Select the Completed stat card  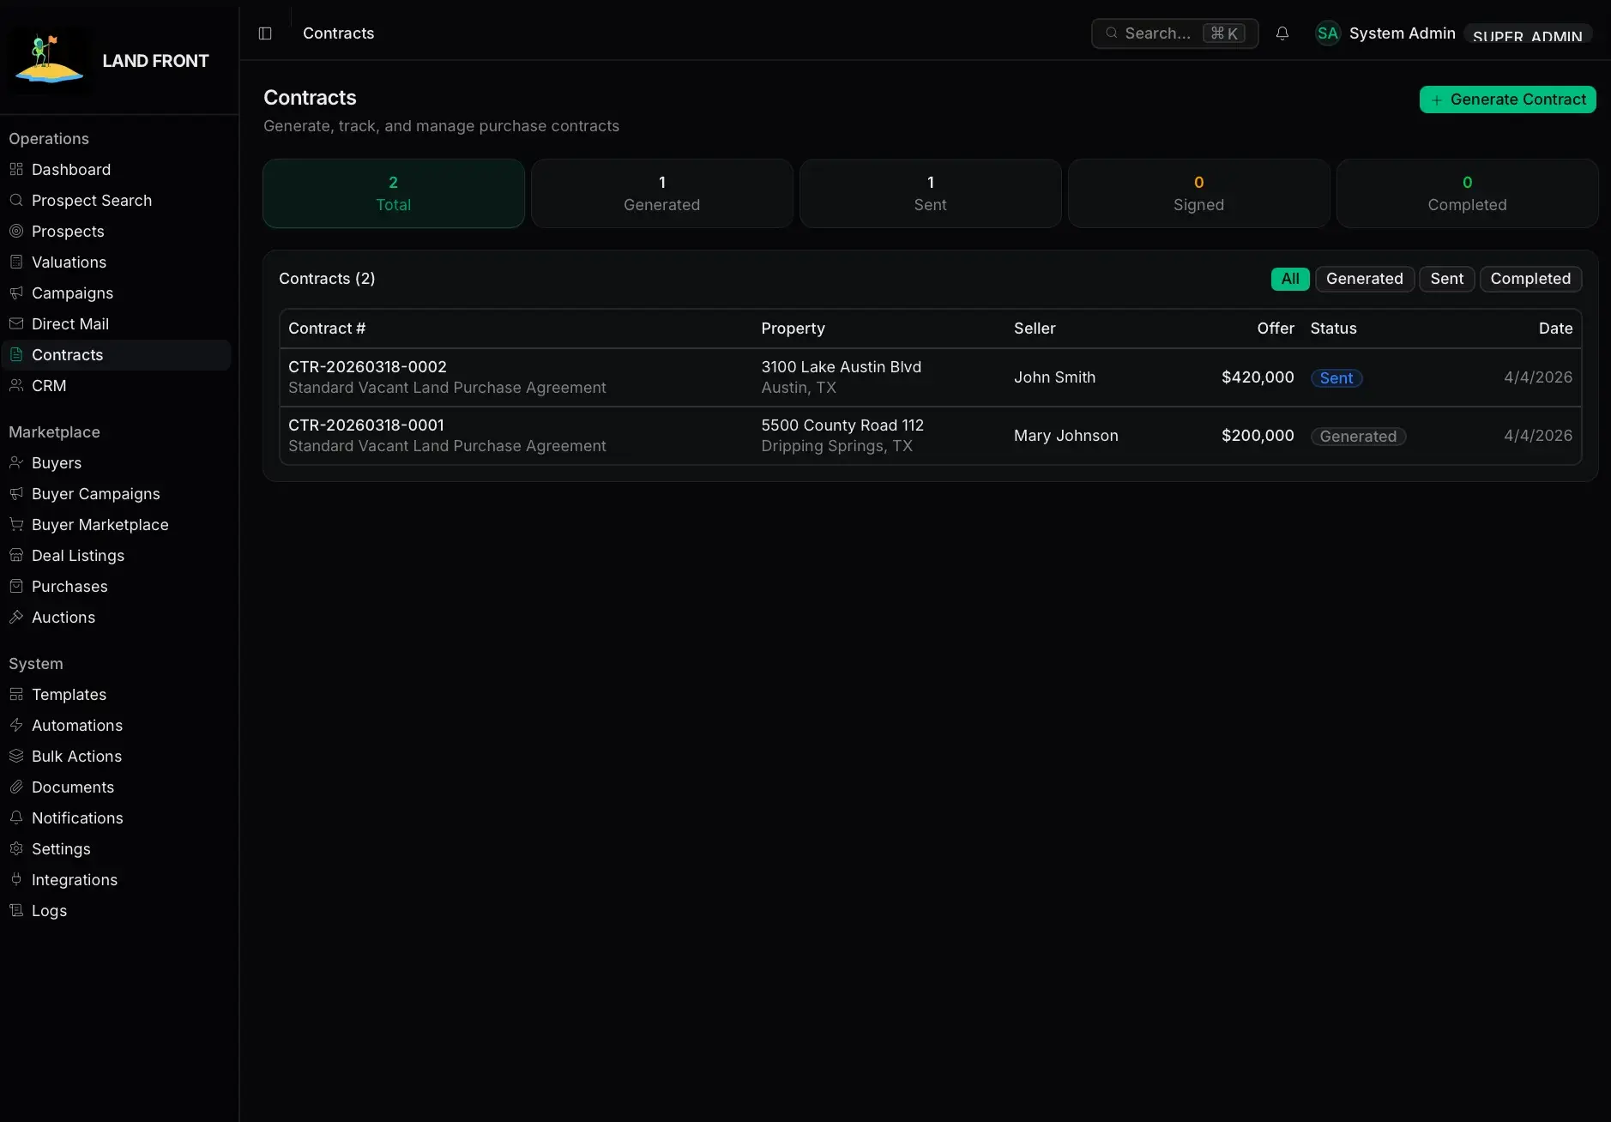click(1467, 193)
